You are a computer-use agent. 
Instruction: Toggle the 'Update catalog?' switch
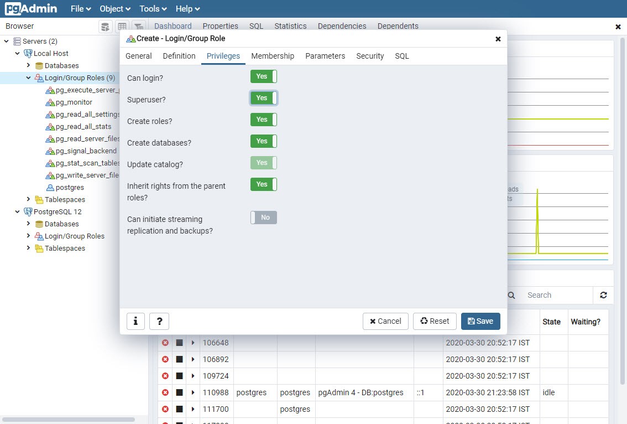264,163
